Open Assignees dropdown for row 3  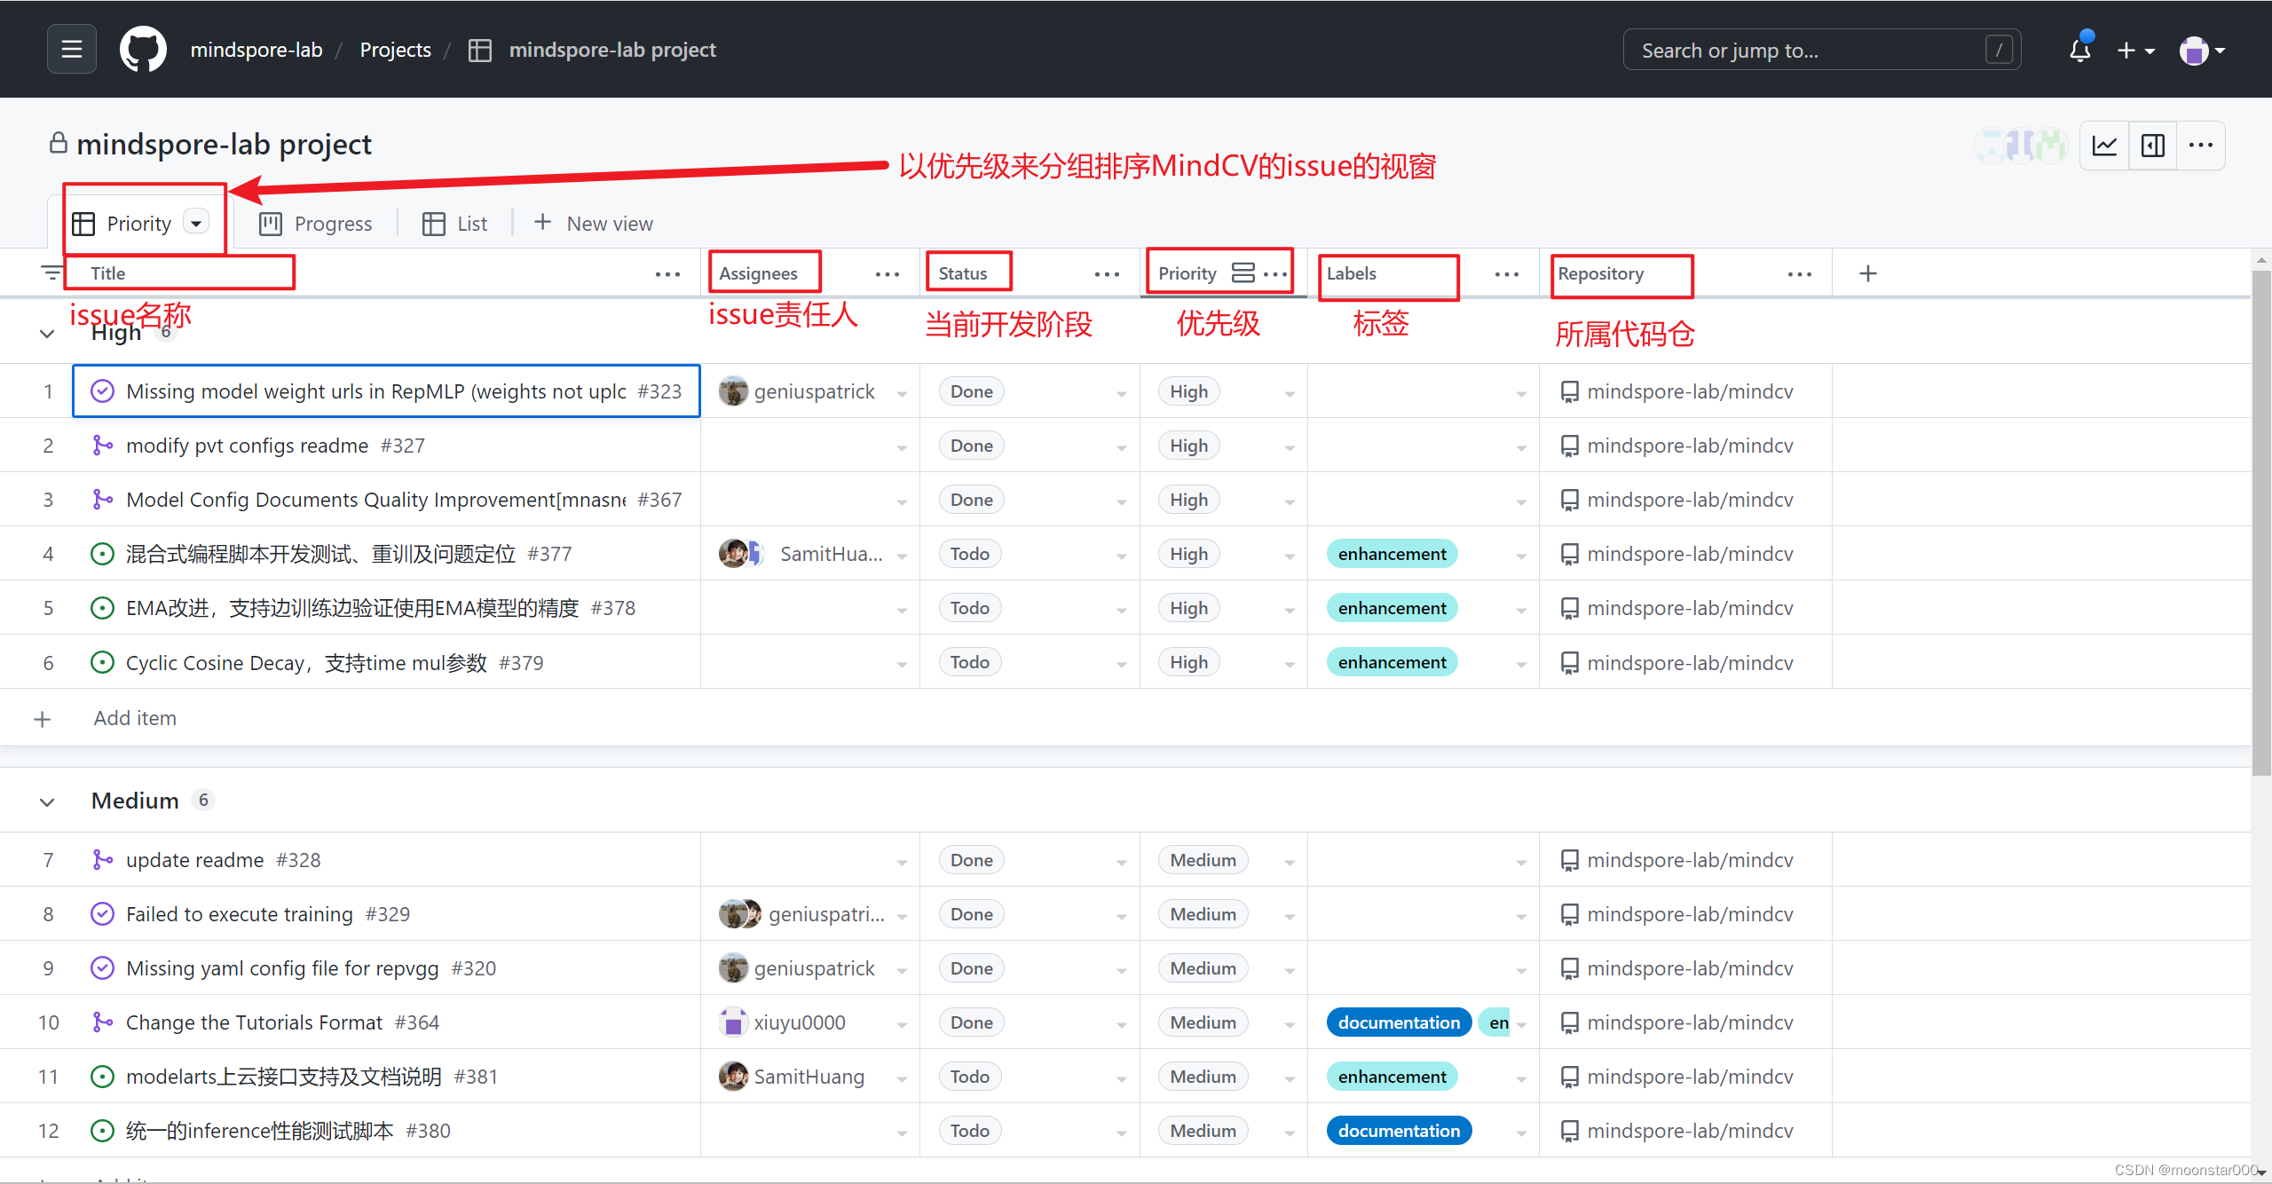(902, 501)
